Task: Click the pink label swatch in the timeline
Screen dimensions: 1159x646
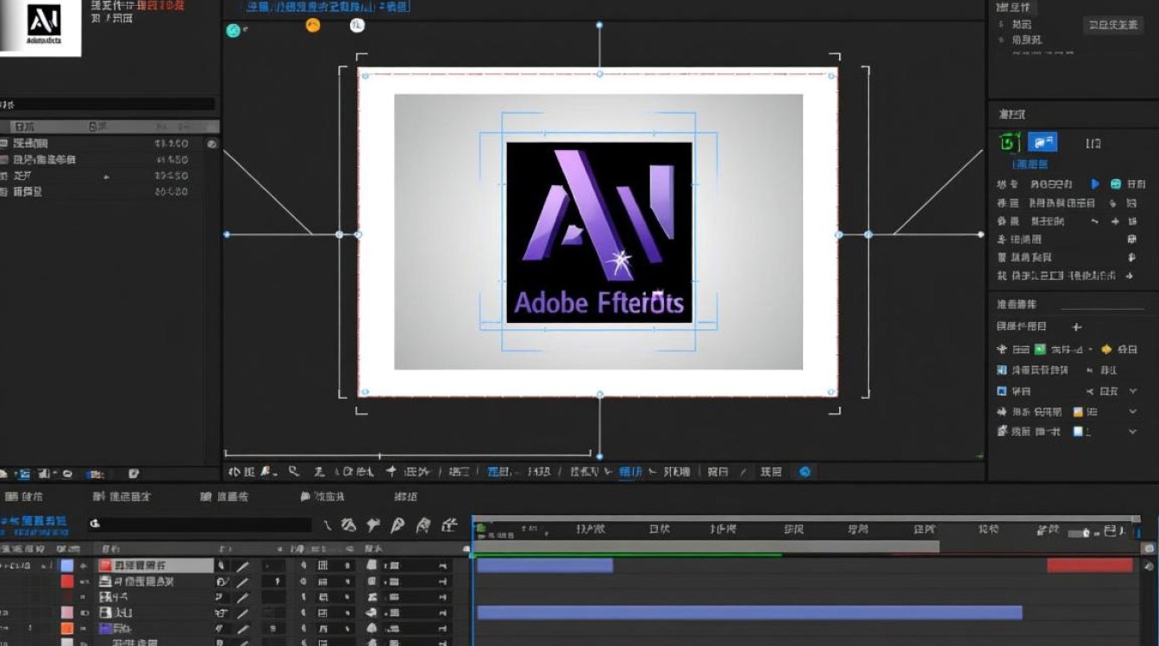Action: [x=66, y=612]
